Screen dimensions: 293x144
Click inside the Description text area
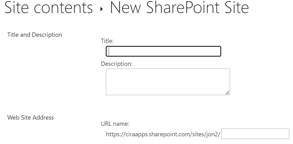168,82
